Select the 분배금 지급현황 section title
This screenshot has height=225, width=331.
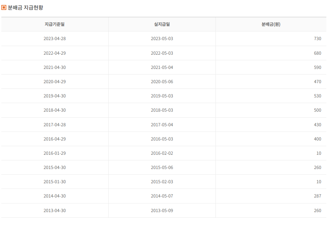point(26,8)
